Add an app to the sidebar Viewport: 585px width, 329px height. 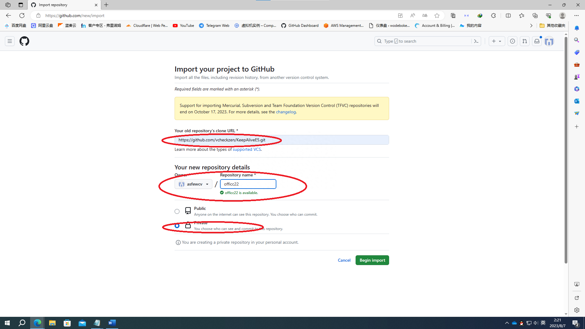(577, 127)
